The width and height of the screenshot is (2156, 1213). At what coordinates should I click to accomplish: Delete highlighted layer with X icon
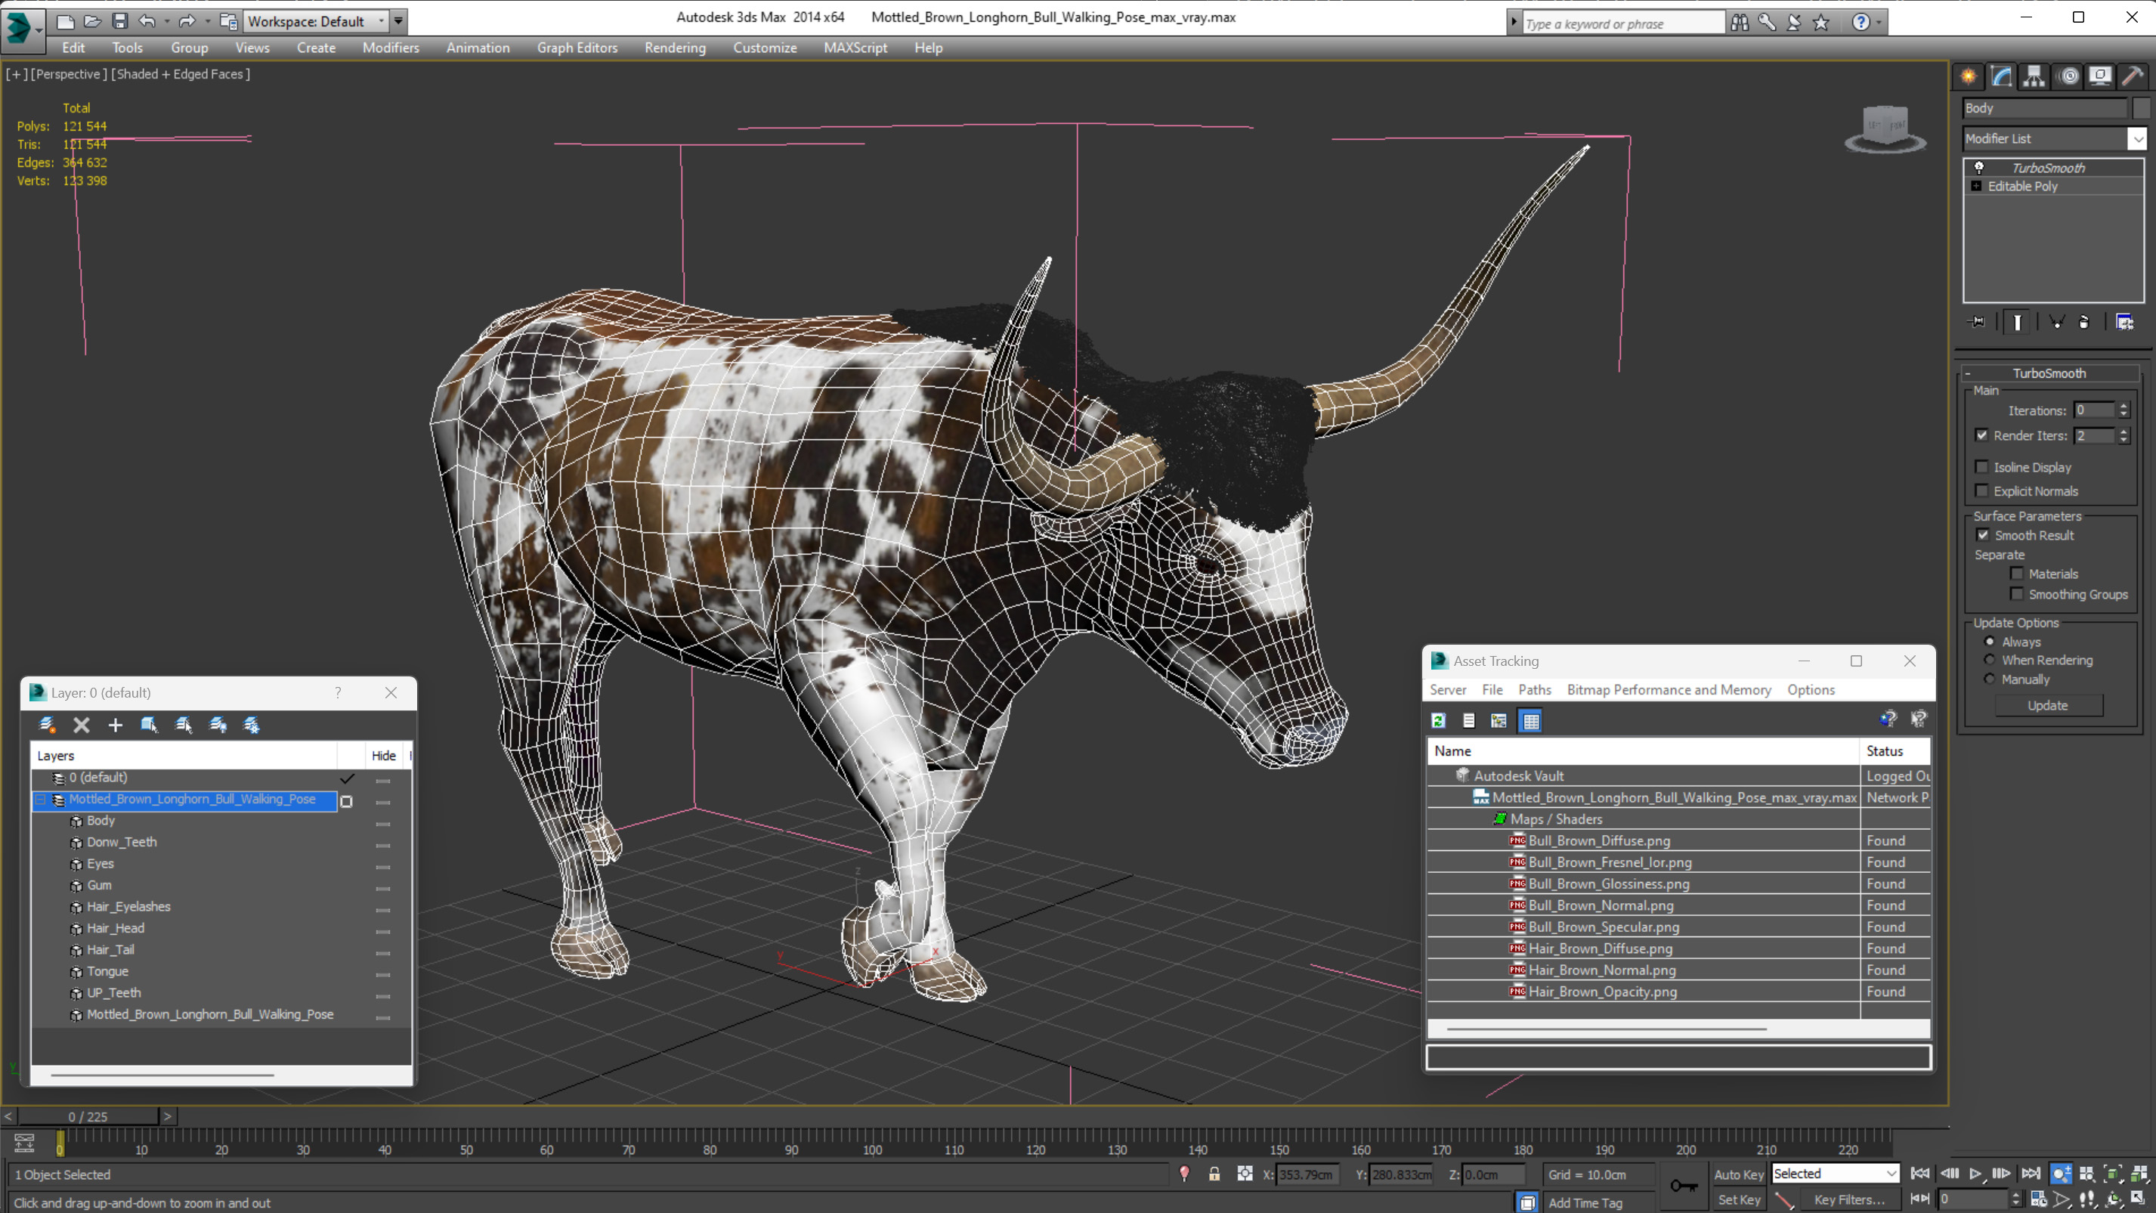(x=81, y=725)
